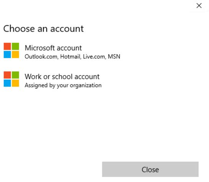
Task: Select the Work or school account option
Action: [x=62, y=80]
